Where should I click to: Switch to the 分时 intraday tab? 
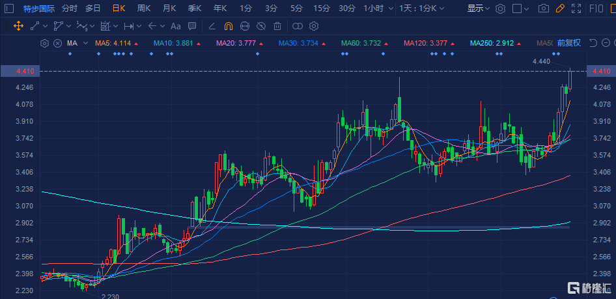point(69,8)
